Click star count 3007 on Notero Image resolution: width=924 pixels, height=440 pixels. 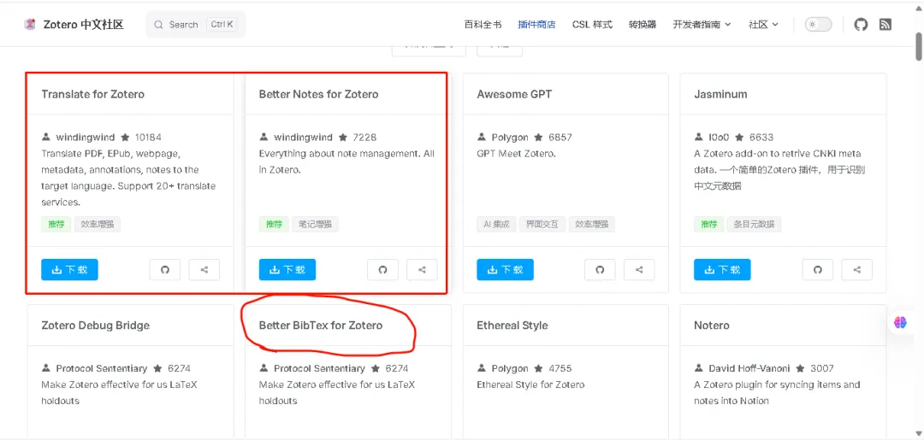point(821,368)
